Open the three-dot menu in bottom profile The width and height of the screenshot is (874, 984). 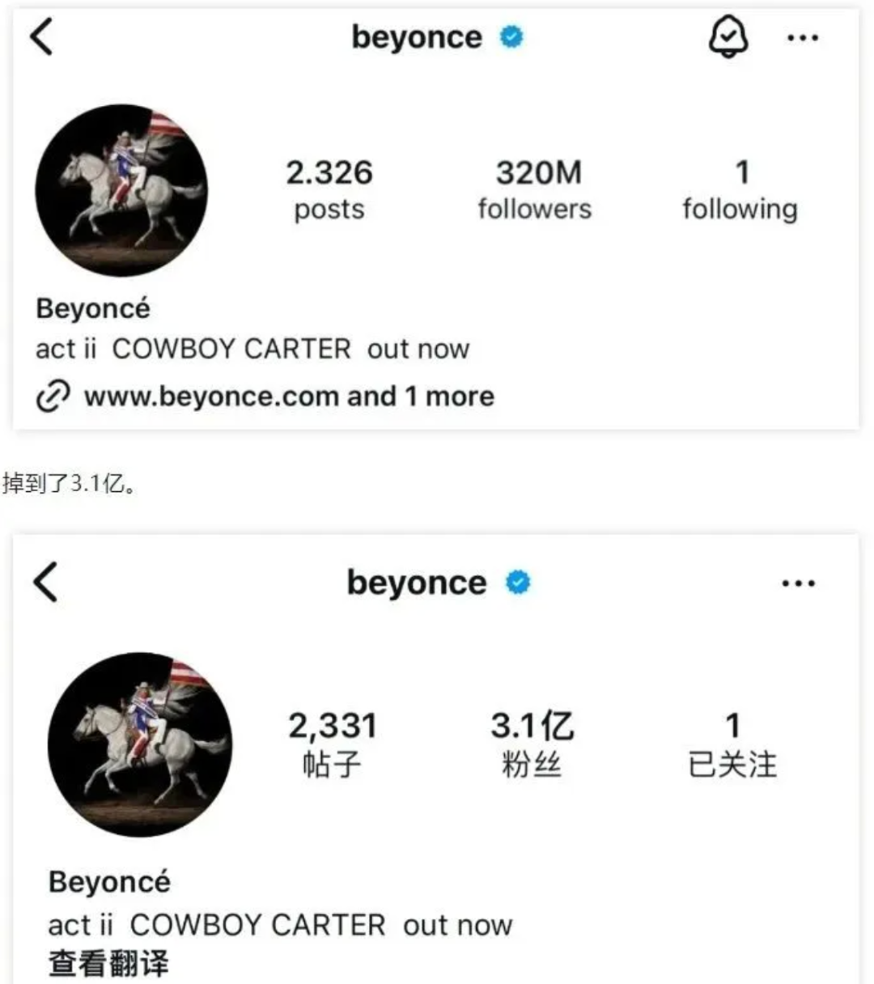[798, 583]
